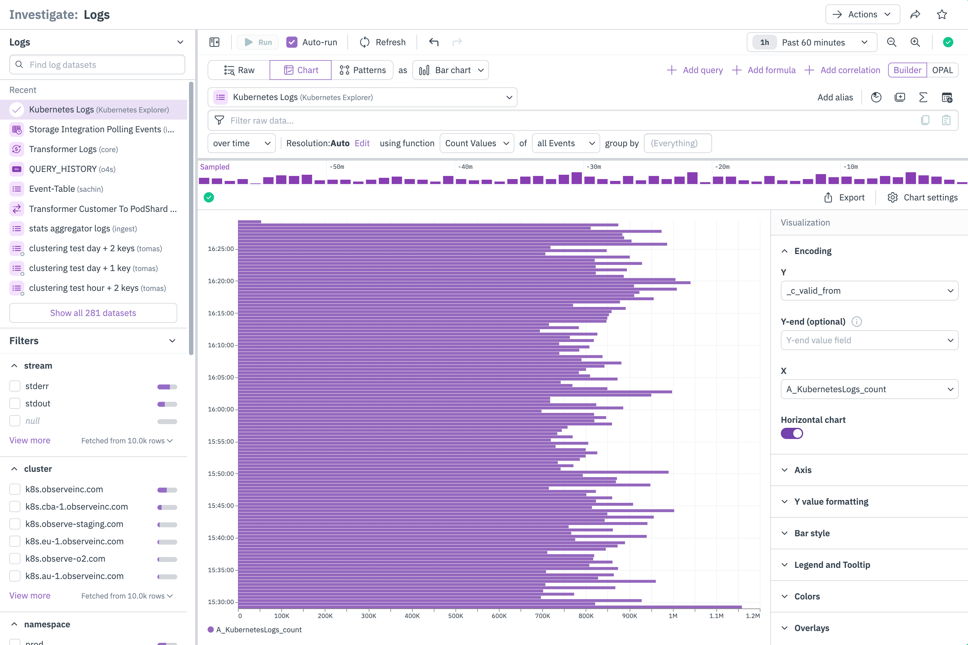Click Show all 281 datasets
The width and height of the screenshot is (968, 645).
tap(93, 313)
